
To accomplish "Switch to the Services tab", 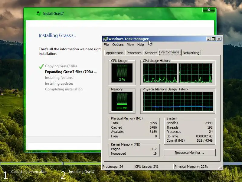I will (x=151, y=53).
